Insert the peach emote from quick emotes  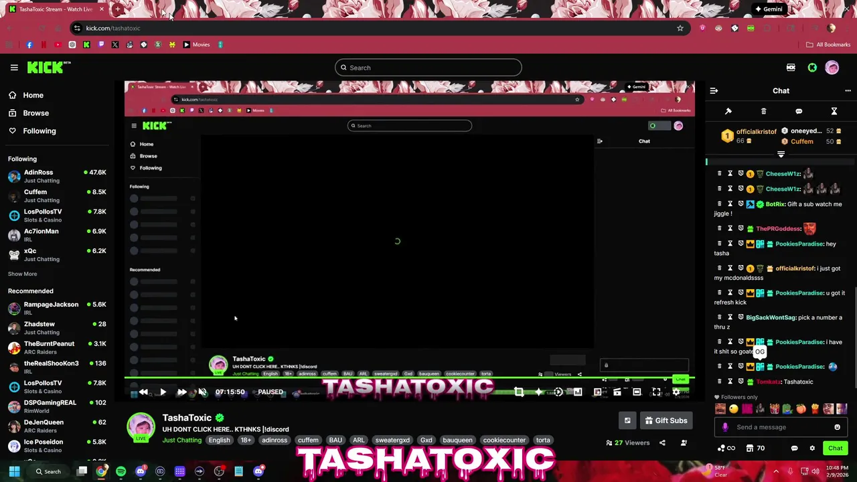[801, 408]
